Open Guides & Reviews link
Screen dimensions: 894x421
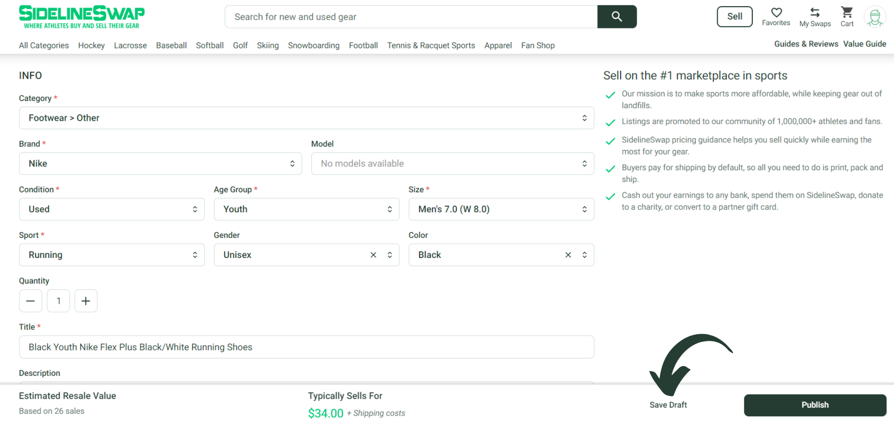click(x=806, y=44)
